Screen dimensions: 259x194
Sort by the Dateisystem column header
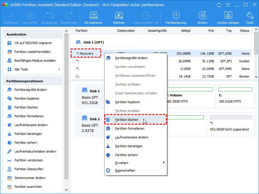click(126, 31)
